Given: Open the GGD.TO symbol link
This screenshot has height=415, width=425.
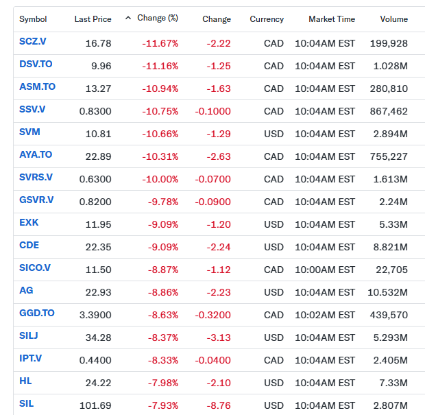Looking at the screenshot, I should (x=37, y=313).
